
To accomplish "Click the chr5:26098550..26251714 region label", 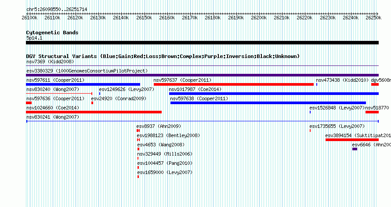I will point(57,10).
